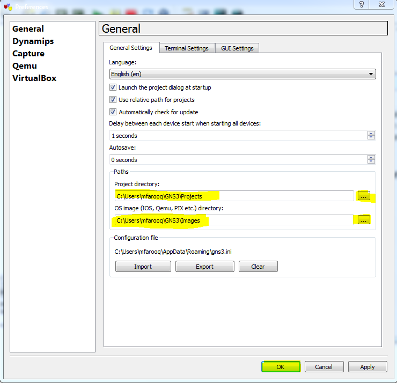Click Export for the configuration file
397x383 pixels.
[x=204, y=267]
